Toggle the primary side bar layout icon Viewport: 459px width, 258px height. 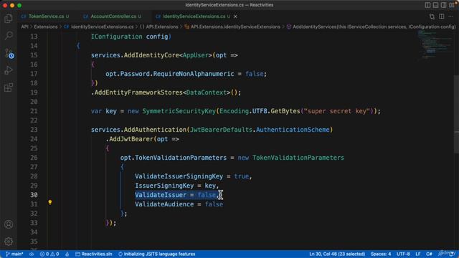tap(427, 5)
